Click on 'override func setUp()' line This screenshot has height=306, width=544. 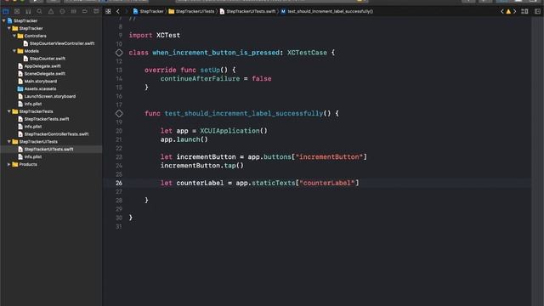[x=190, y=70]
